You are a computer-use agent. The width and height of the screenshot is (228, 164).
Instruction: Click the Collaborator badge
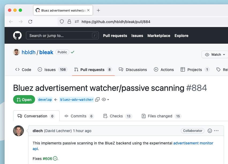pos(193,131)
